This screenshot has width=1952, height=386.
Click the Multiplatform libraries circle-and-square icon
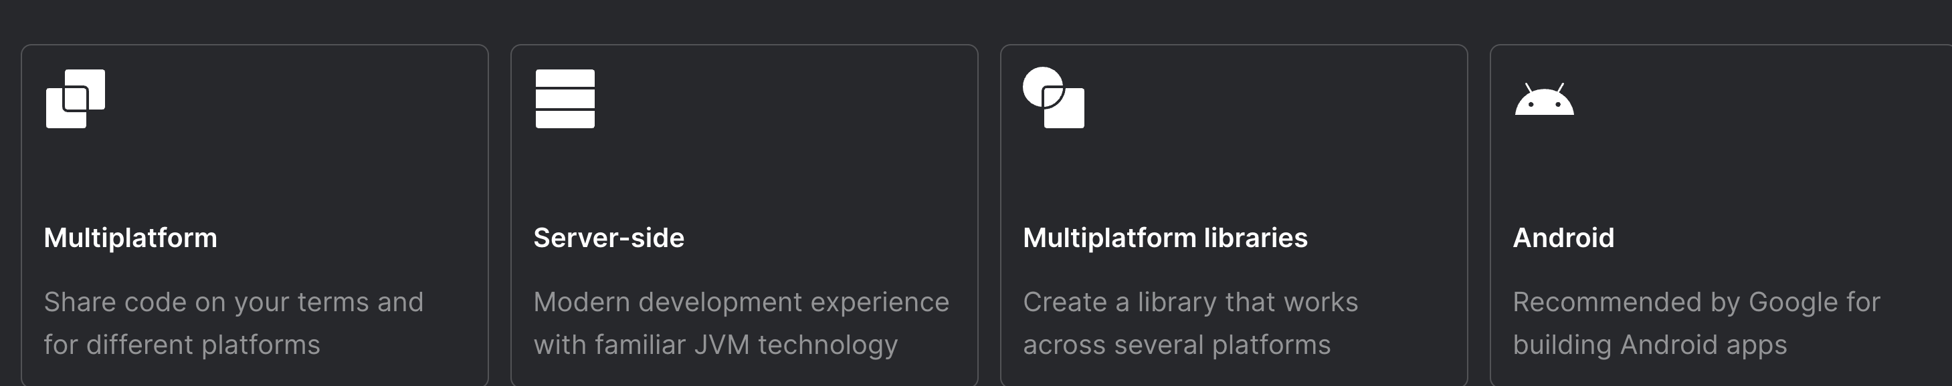(1054, 98)
